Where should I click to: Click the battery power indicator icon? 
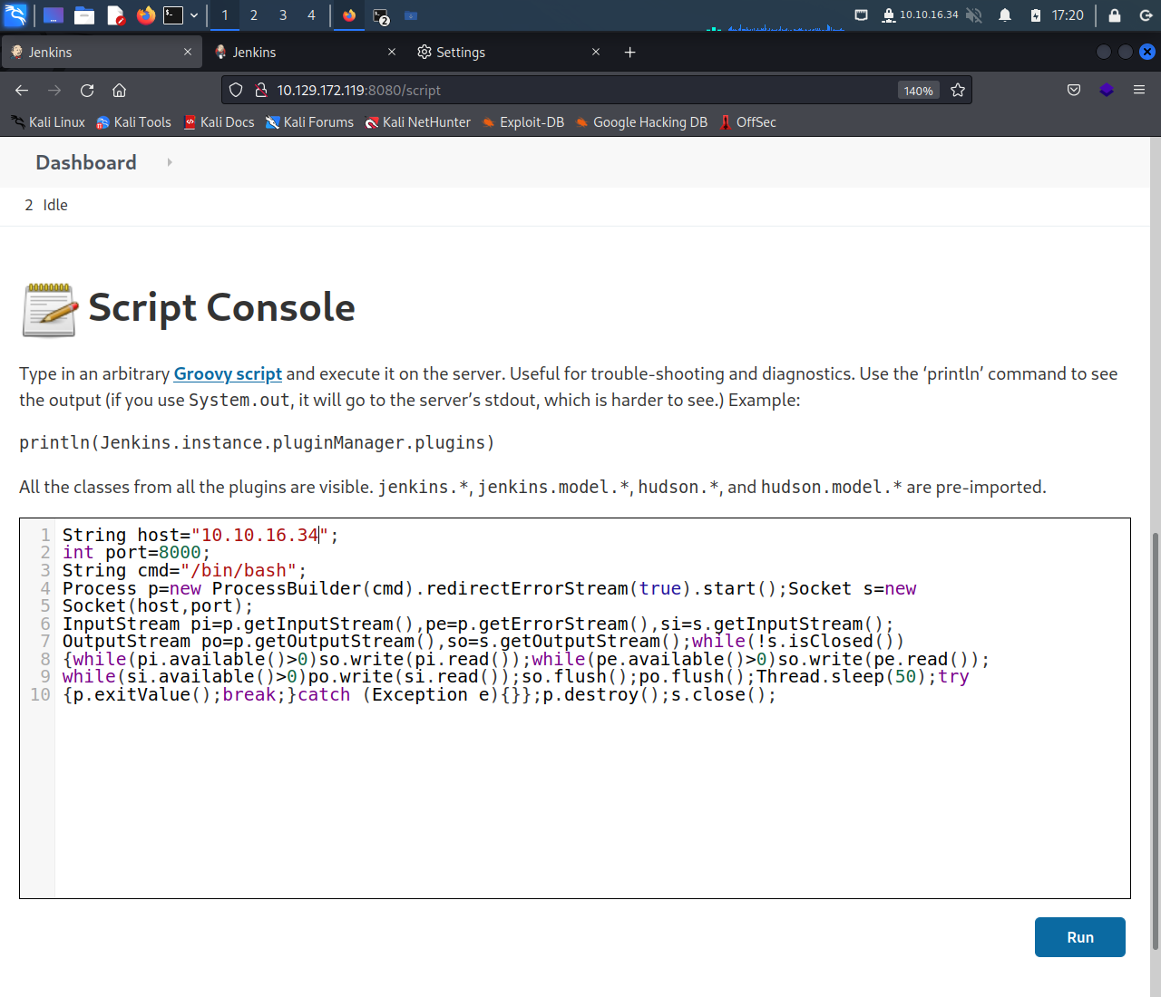(1036, 15)
